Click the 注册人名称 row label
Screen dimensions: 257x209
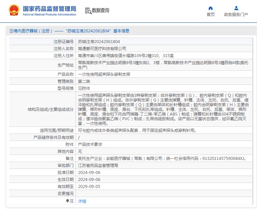click(x=63, y=49)
